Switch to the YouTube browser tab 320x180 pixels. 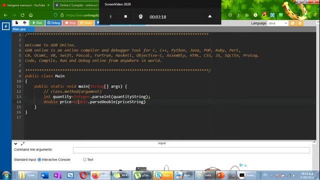26,5
